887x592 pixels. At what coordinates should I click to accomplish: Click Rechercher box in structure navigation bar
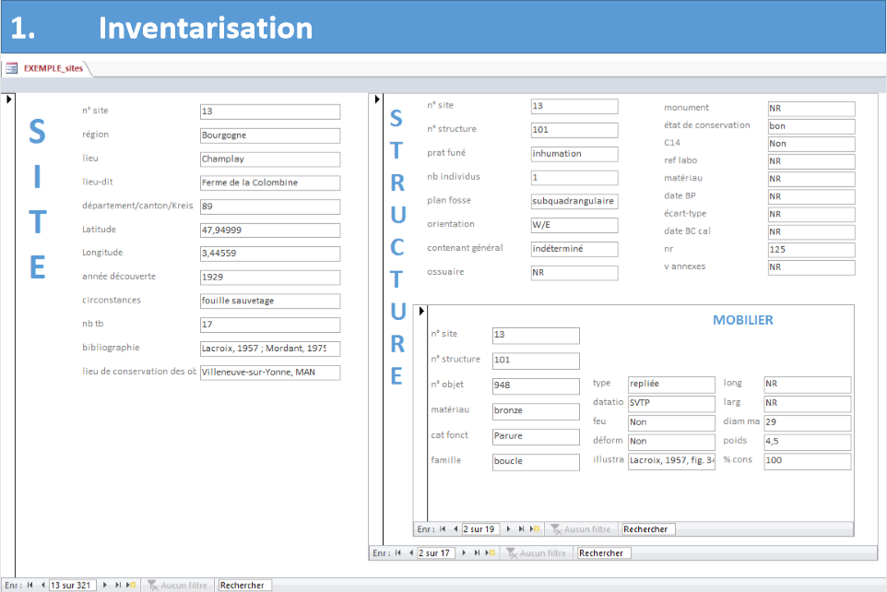[604, 553]
